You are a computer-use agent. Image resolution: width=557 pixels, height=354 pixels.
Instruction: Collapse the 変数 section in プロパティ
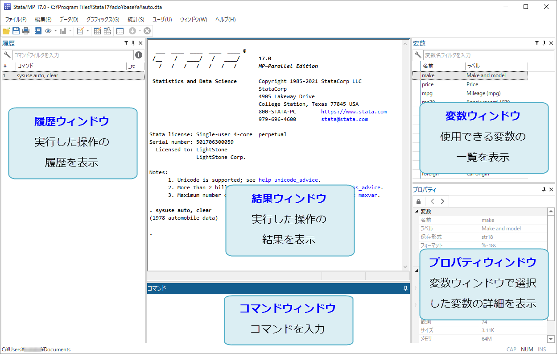pyautogui.click(x=417, y=212)
